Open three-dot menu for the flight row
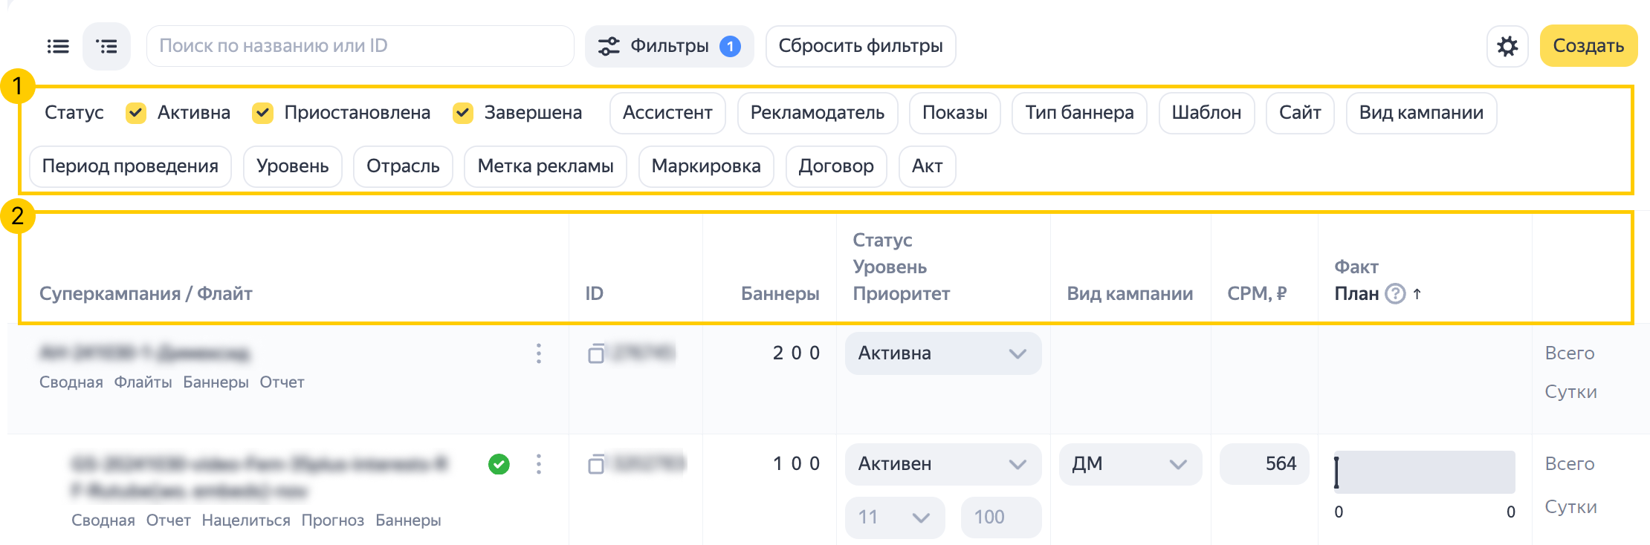The width and height of the screenshot is (1650, 545). [539, 464]
